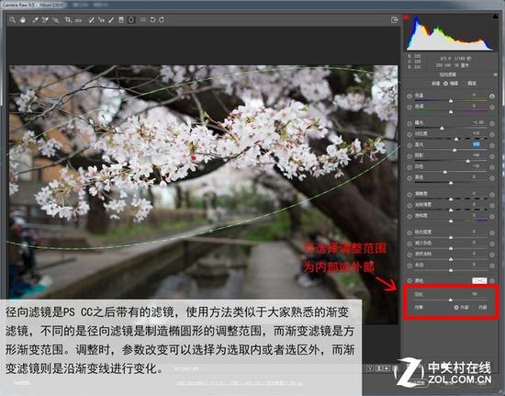Image resolution: width=505 pixels, height=396 pixels.
Task: Open Camera Raw preferences from the toolbar
Action: [142, 20]
